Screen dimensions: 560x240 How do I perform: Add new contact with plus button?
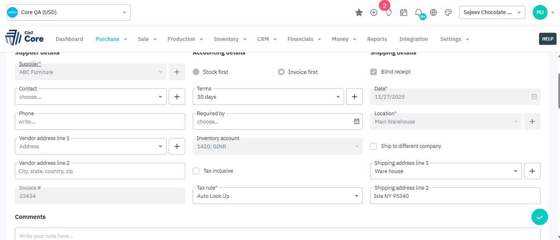point(177,97)
